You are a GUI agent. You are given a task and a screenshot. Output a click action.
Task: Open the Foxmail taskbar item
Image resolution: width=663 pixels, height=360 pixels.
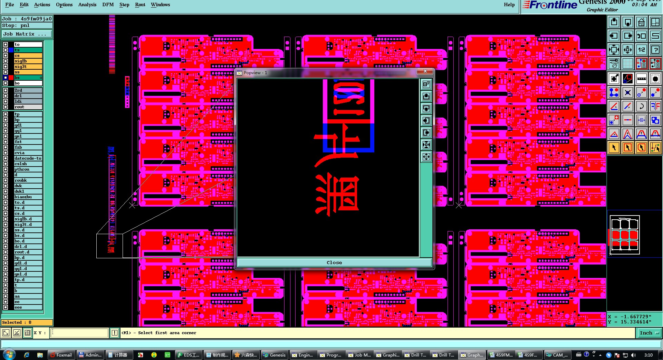(x=61, y=355)
